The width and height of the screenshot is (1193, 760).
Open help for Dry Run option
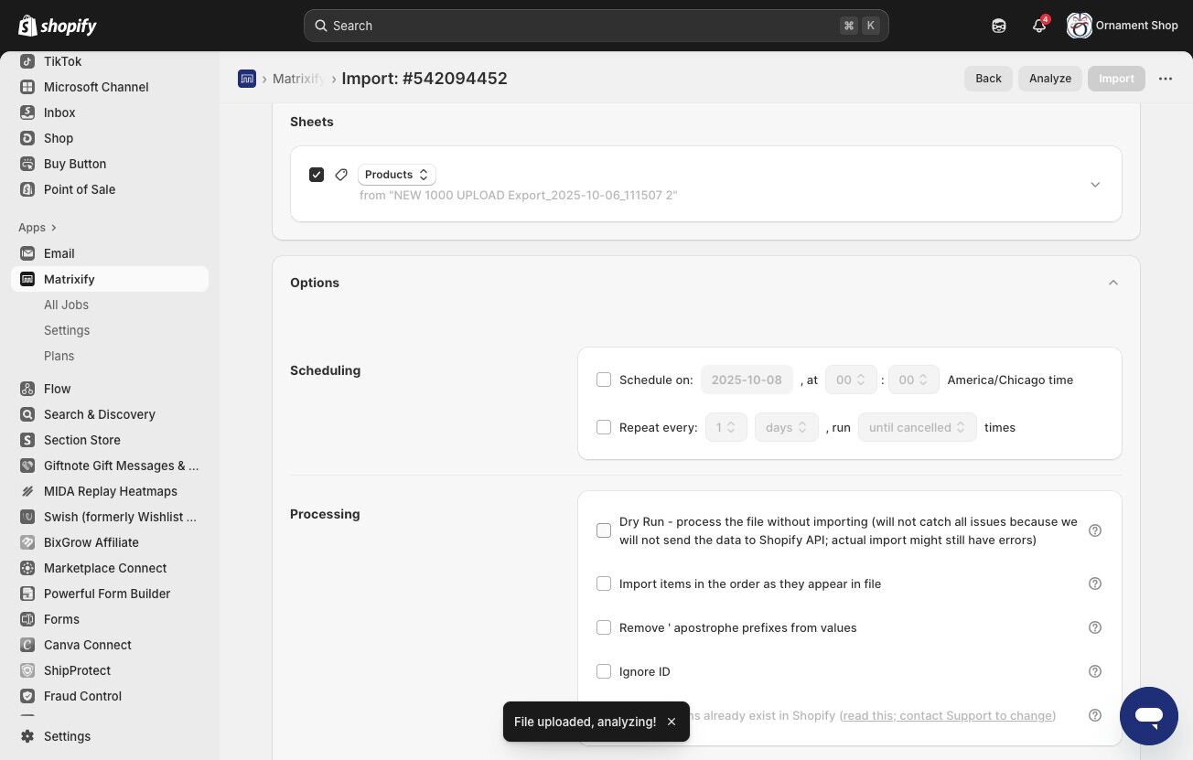click(x=1095, y=530)
